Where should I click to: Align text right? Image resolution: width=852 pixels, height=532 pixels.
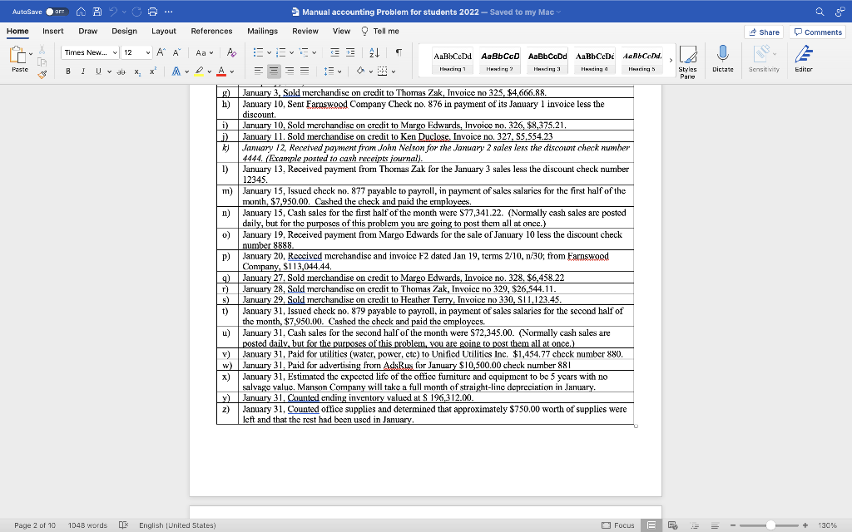[290, 71]
